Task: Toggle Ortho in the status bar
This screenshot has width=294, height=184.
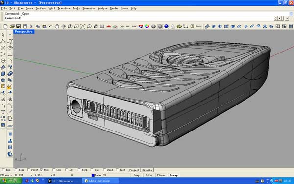Action: click(x=149, y=175)
